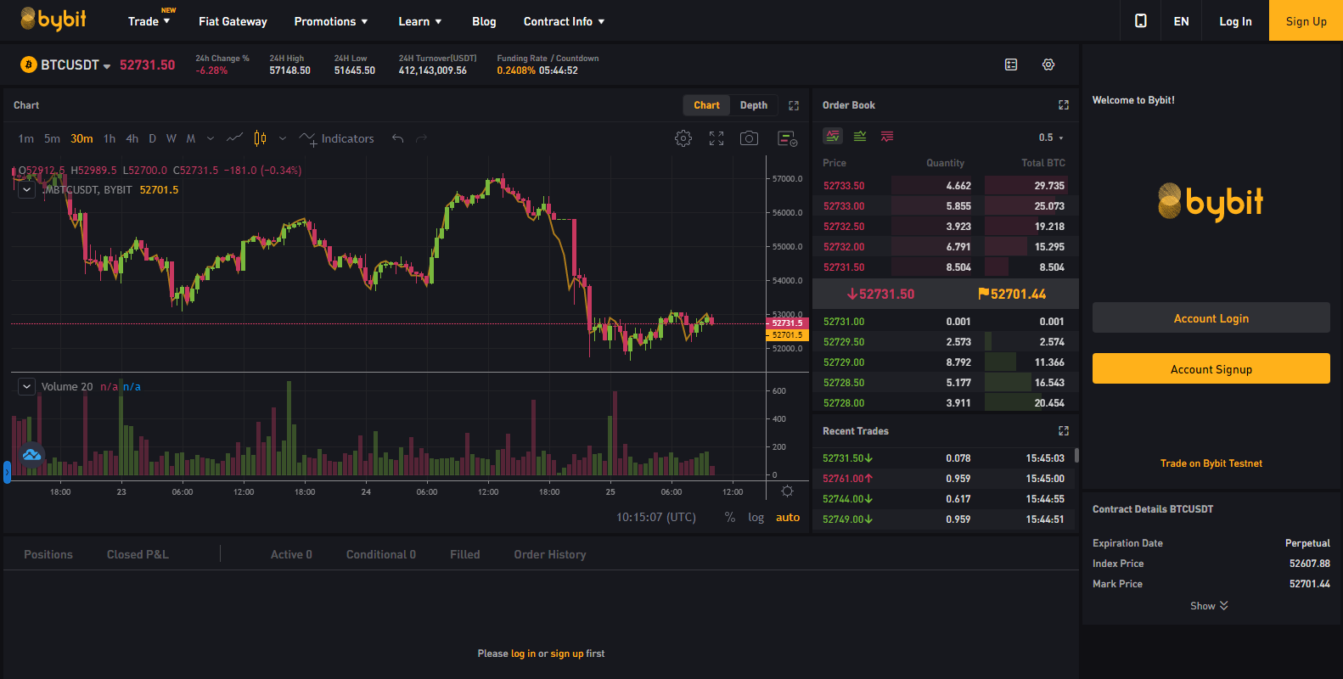Take a chart snapshot with camera icon
The width and height of the screenshot is (1343, 679).
pyautogui.click(x=749, y=138)
